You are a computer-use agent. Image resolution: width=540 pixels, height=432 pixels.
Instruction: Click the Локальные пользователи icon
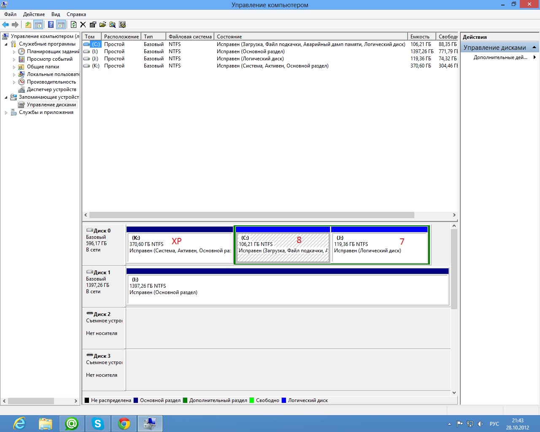click(x=22, y=74)
